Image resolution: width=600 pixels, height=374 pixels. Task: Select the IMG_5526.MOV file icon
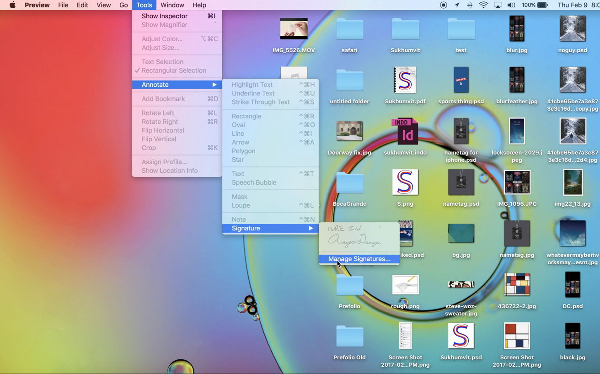point(294,29)
